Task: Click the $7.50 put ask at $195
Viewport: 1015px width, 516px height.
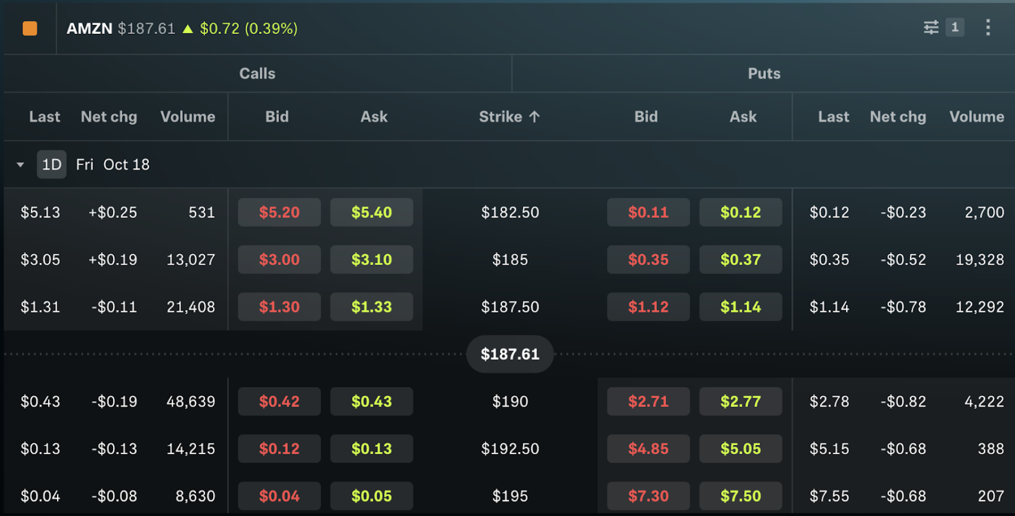Action: point(740,496)
